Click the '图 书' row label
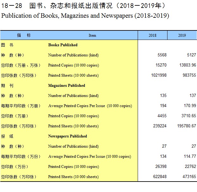 point(7,45)
